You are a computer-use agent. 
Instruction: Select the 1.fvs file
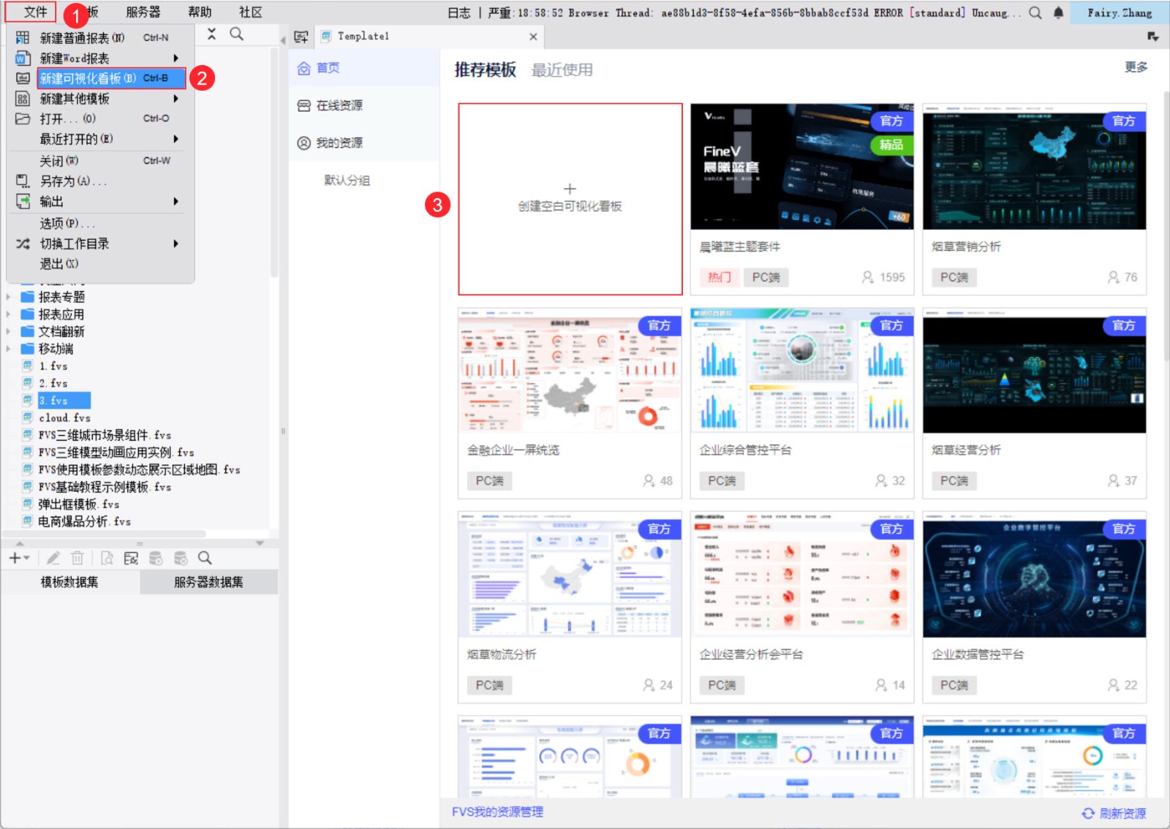tap(53, 366)
